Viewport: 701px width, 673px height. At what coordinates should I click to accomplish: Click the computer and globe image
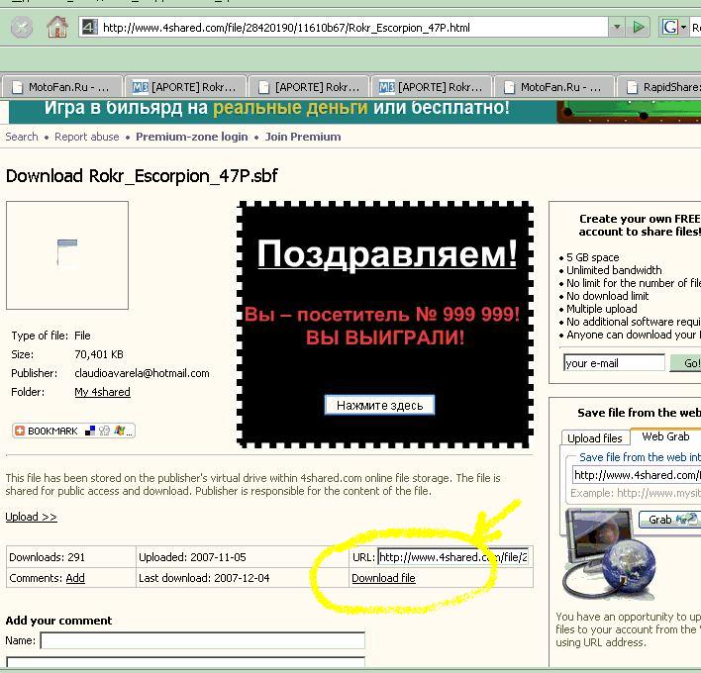[x=610, y=554]
